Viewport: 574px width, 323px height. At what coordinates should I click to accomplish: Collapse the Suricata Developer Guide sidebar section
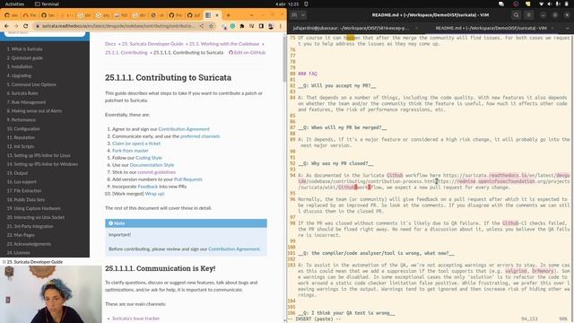pyautogui.click(x=4, y=262)
